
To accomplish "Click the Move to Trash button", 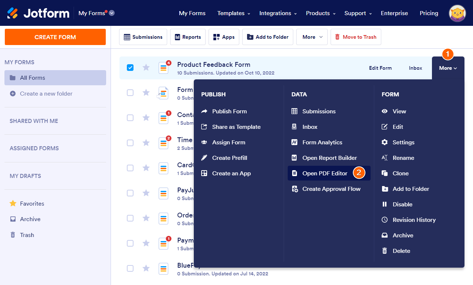I will (355, 37).
